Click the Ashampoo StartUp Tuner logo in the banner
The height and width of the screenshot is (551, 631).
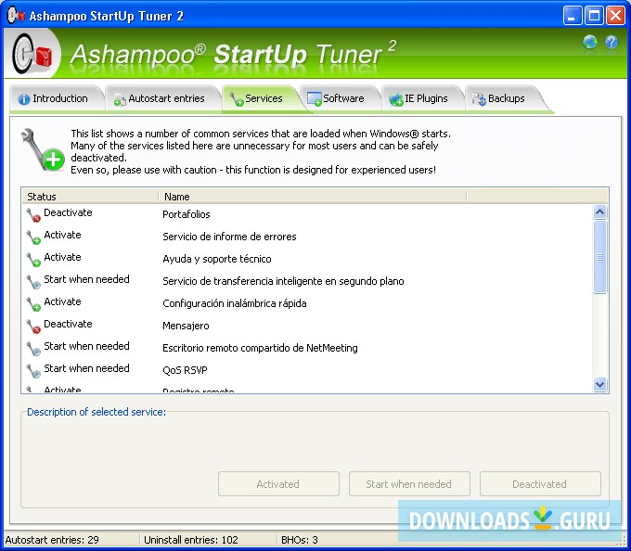33,54
